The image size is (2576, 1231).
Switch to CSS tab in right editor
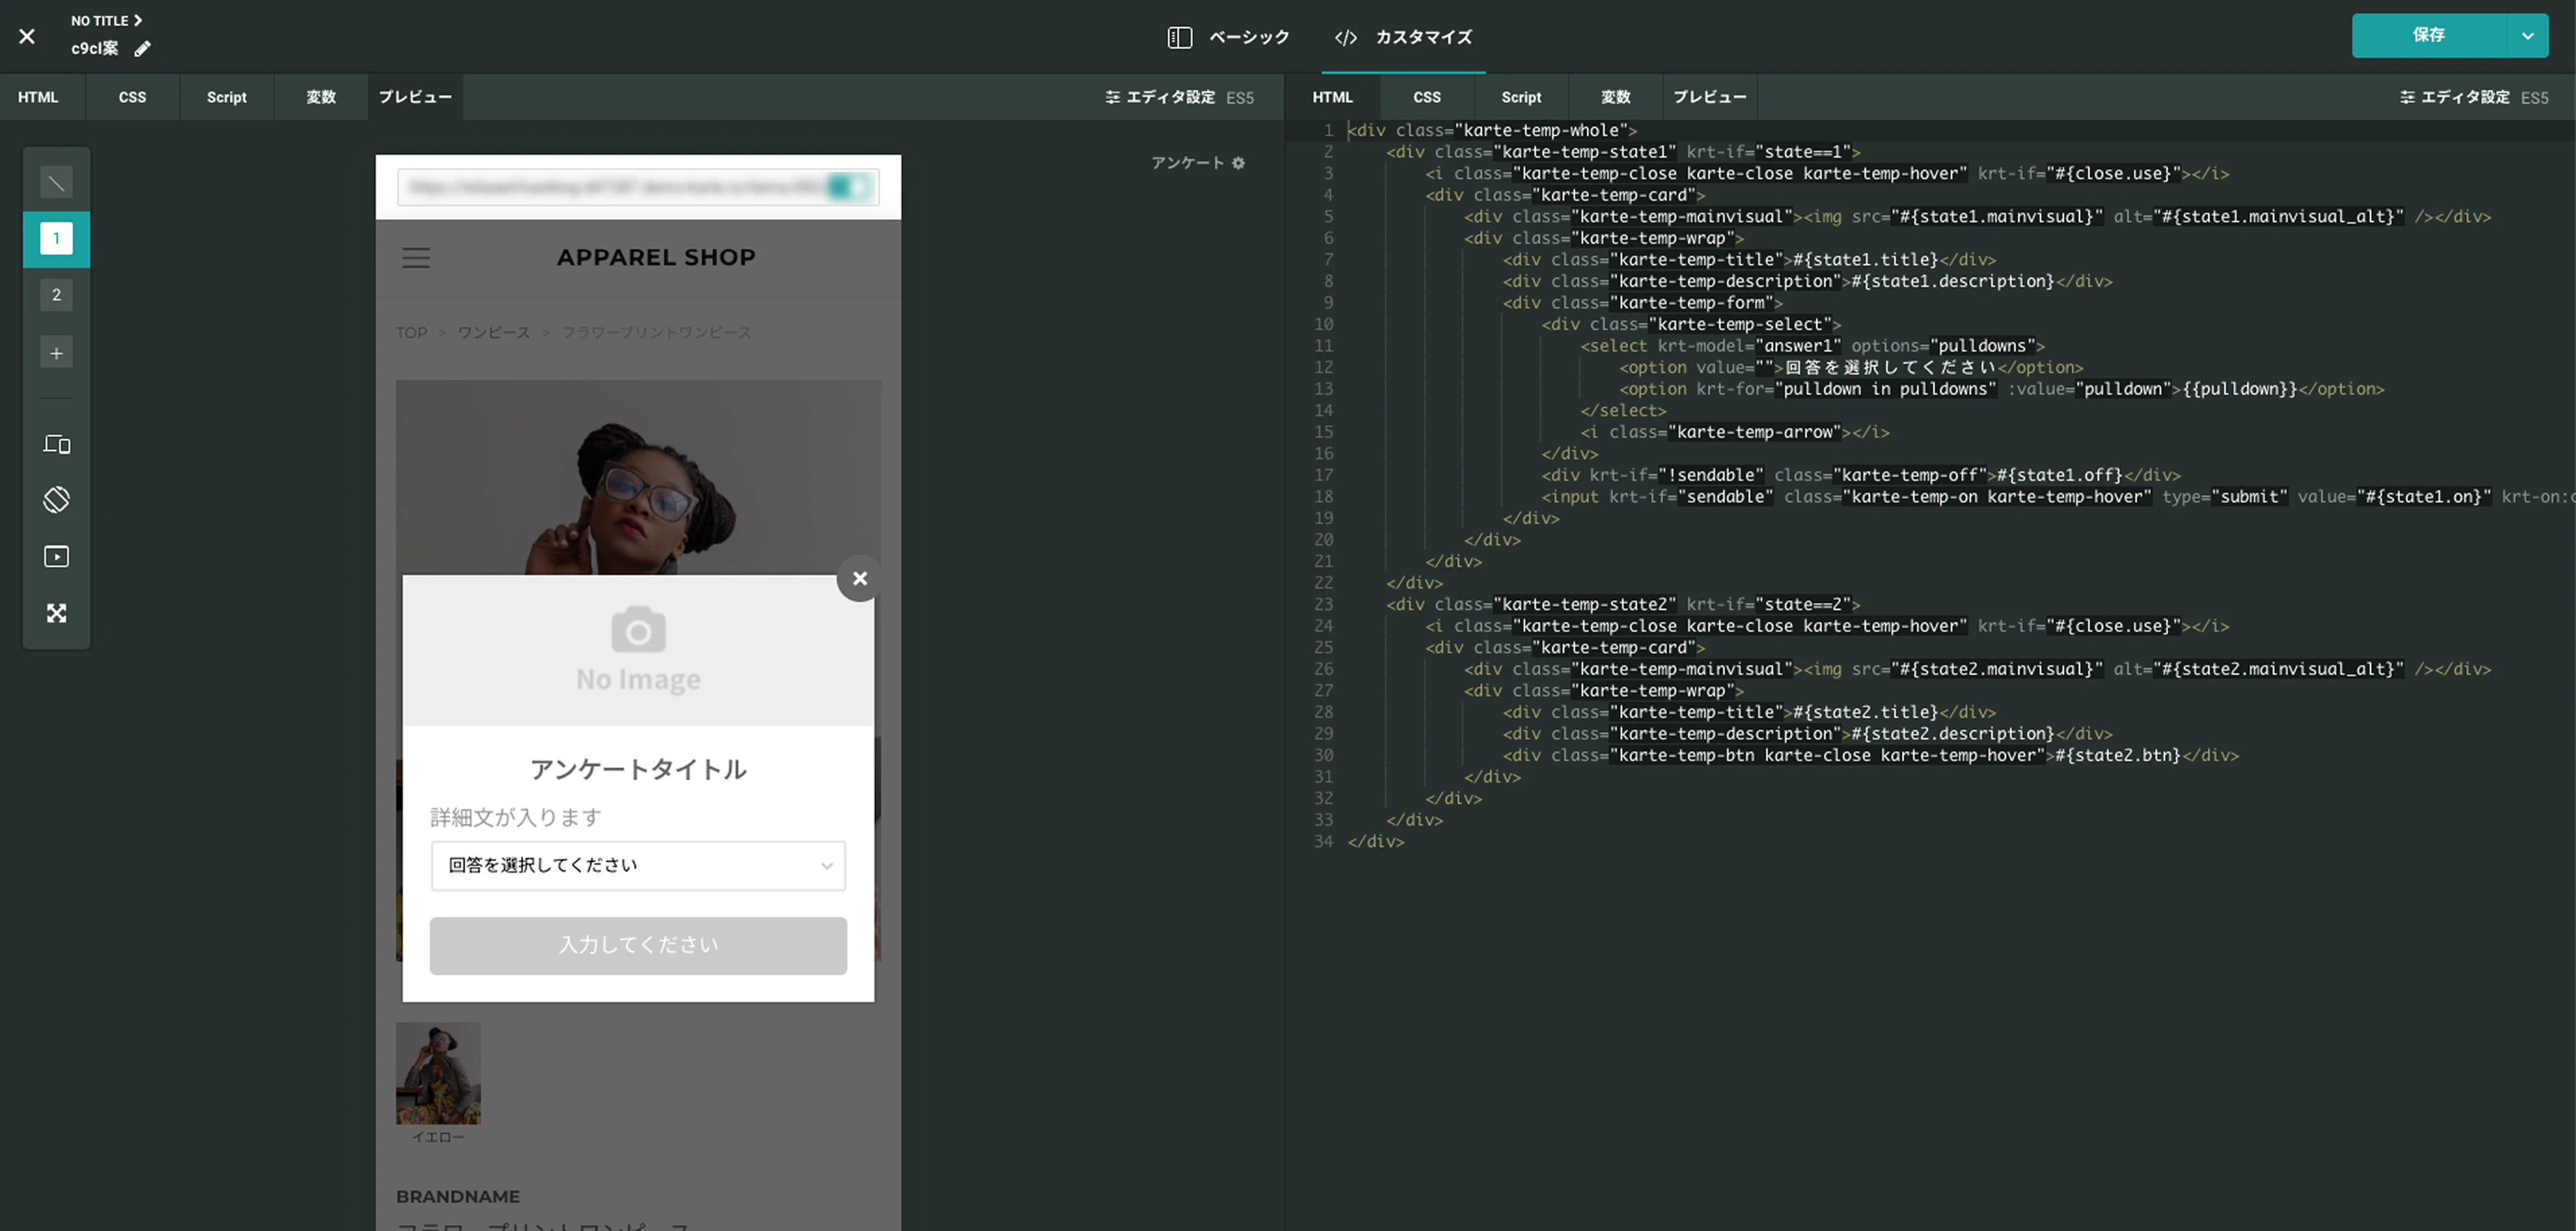pyautogui.click(x=1426, y=97)
